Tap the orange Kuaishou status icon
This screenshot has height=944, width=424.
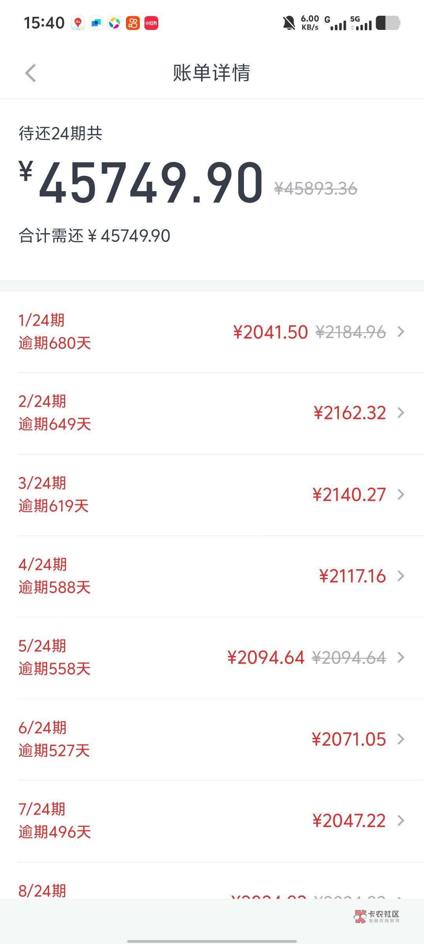click(133, 23)
